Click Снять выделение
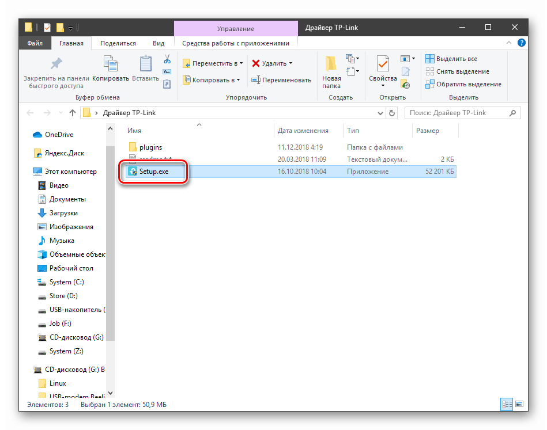The height and width of the screenshot is (430, 547). pyautogui.click(x=457, y=71)
